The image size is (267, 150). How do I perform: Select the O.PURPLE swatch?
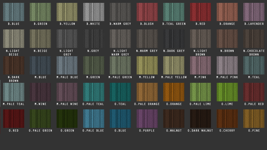coord(147,118)
